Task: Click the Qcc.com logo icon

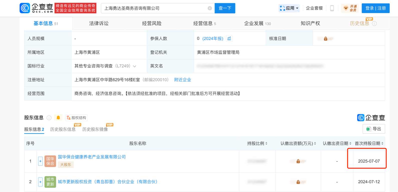Action: click(25, 8)
